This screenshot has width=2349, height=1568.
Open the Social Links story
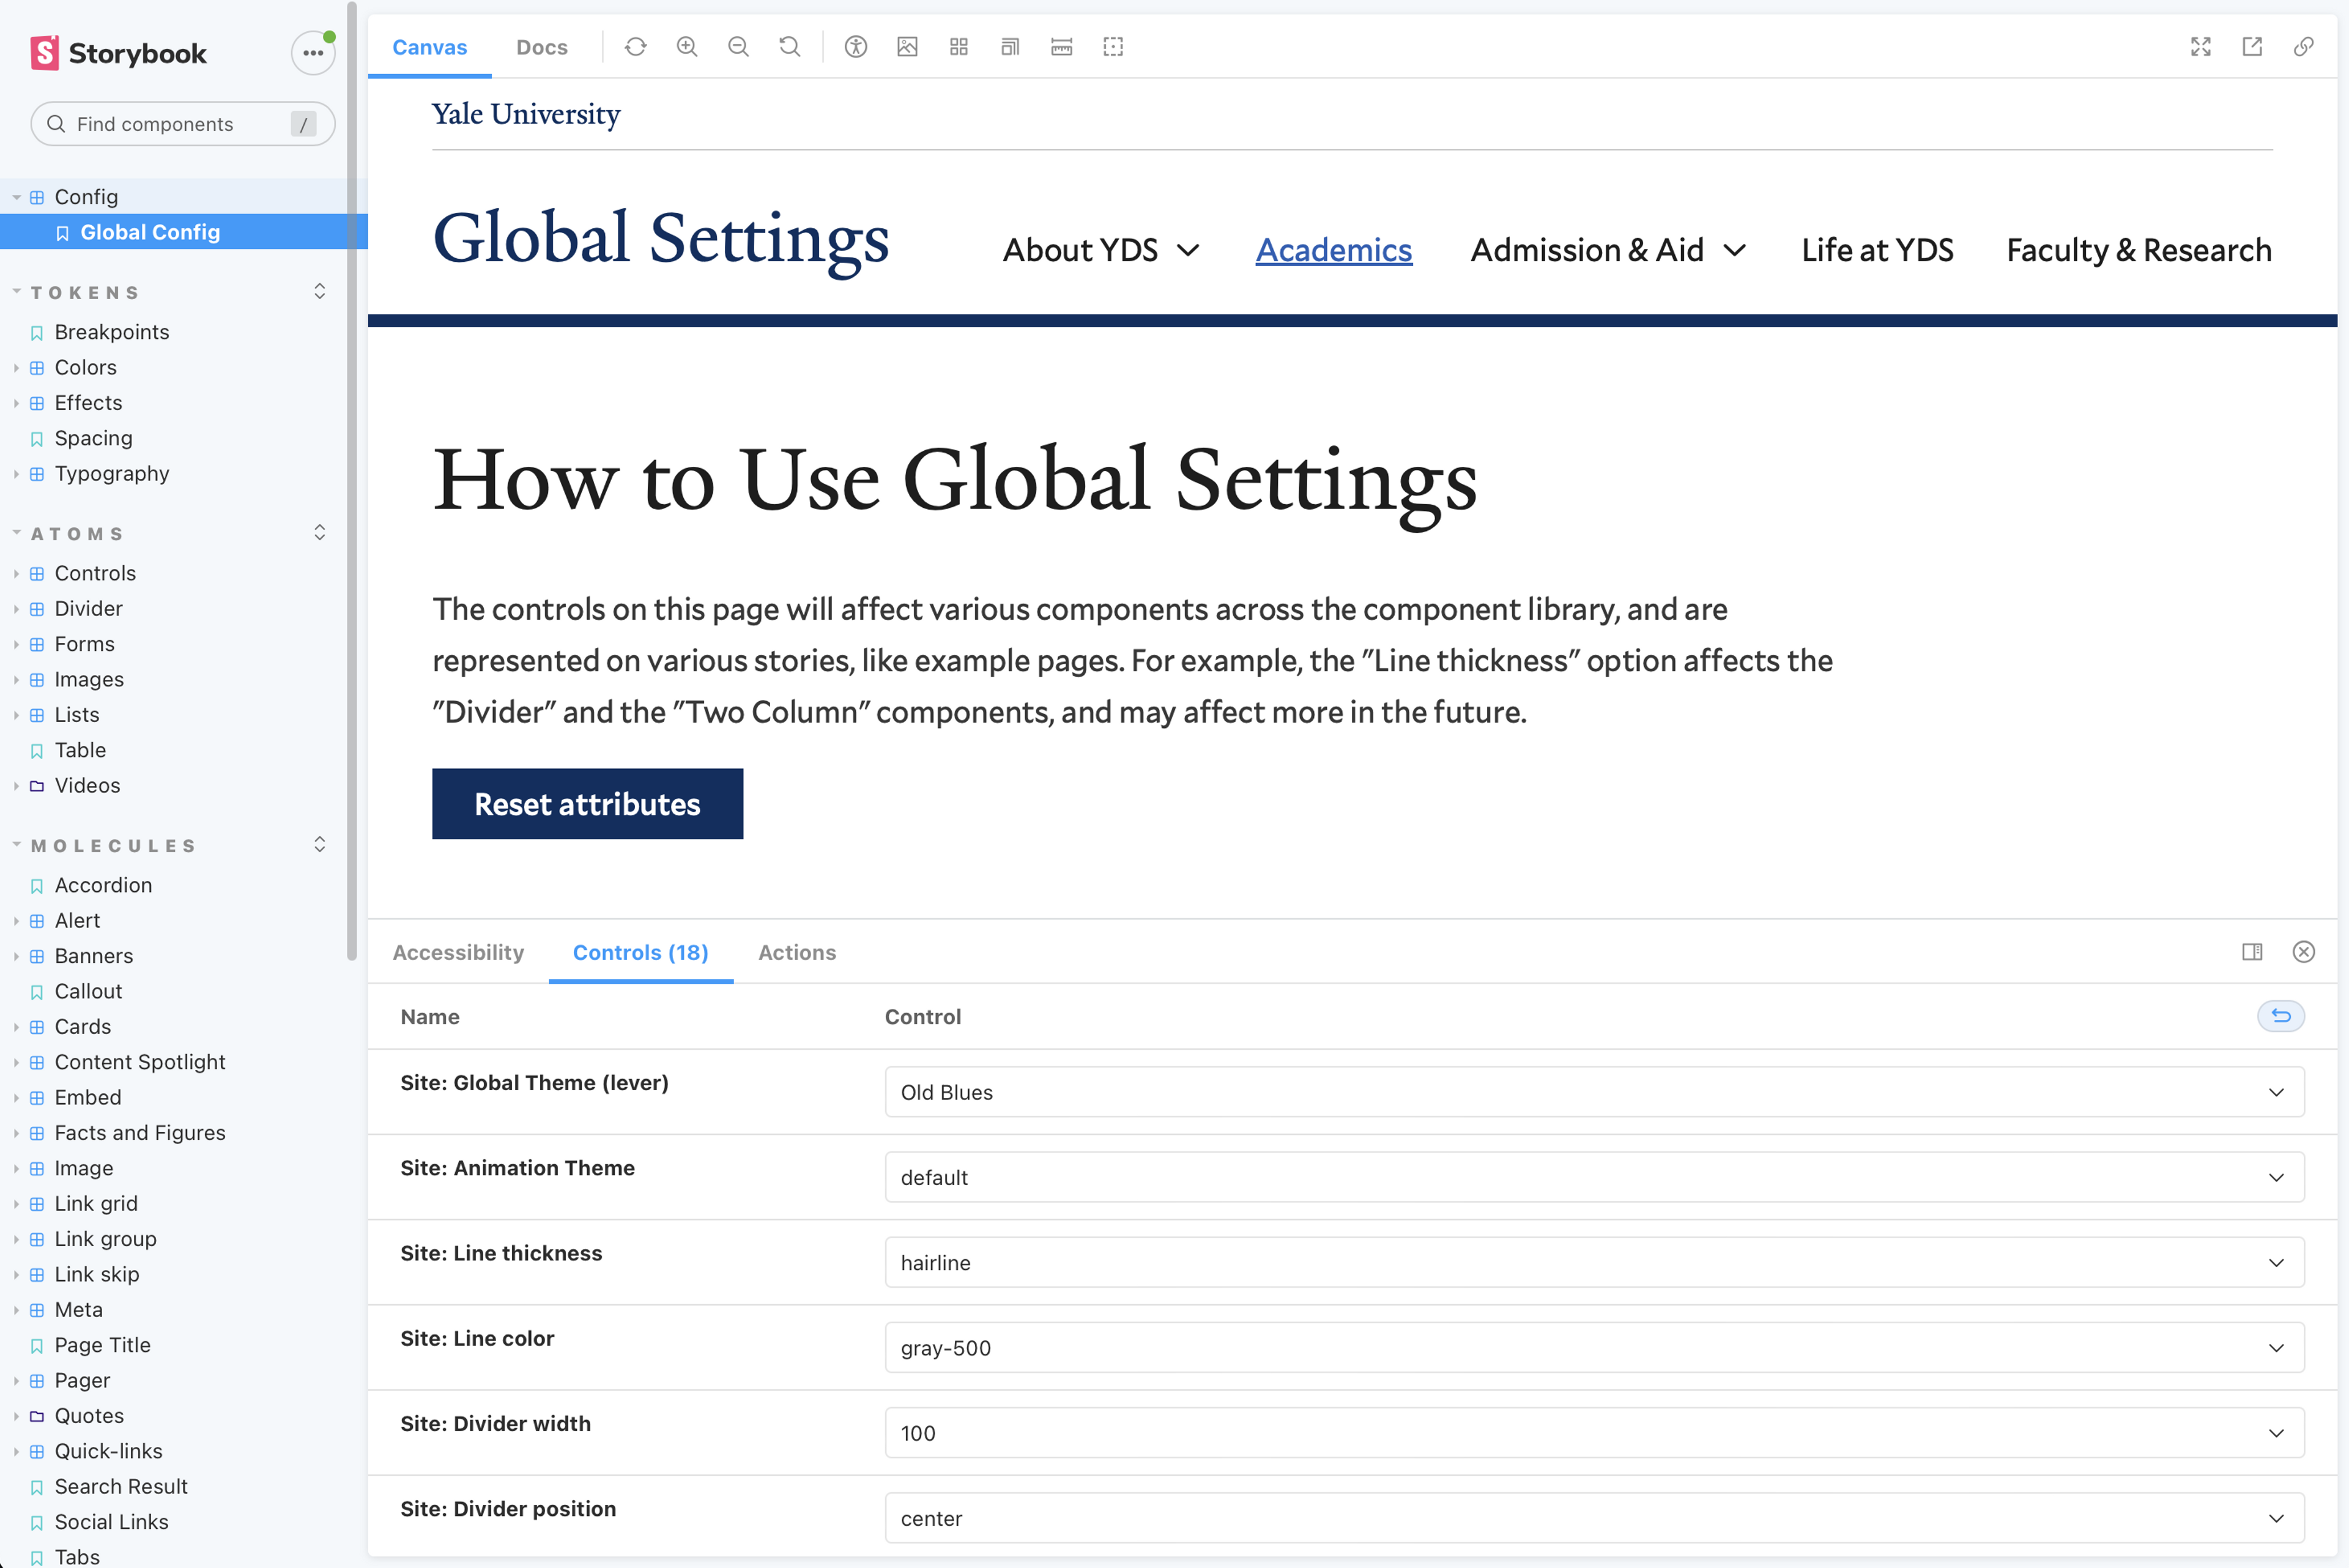tap(111, 1522)
